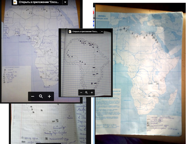This screenshot has width=193, height=144.
Task: Click the document icon in the top-left Africa viewer
Action: [15, 2]
